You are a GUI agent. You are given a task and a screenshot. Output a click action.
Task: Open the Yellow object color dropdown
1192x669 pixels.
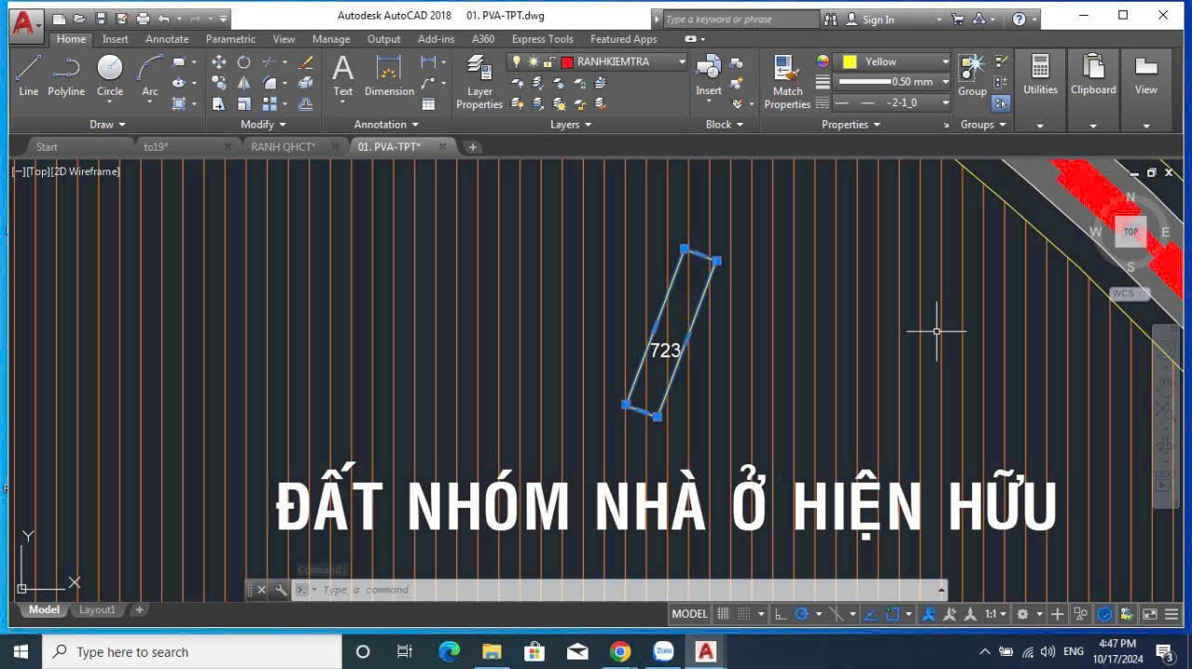click(945, 61)
